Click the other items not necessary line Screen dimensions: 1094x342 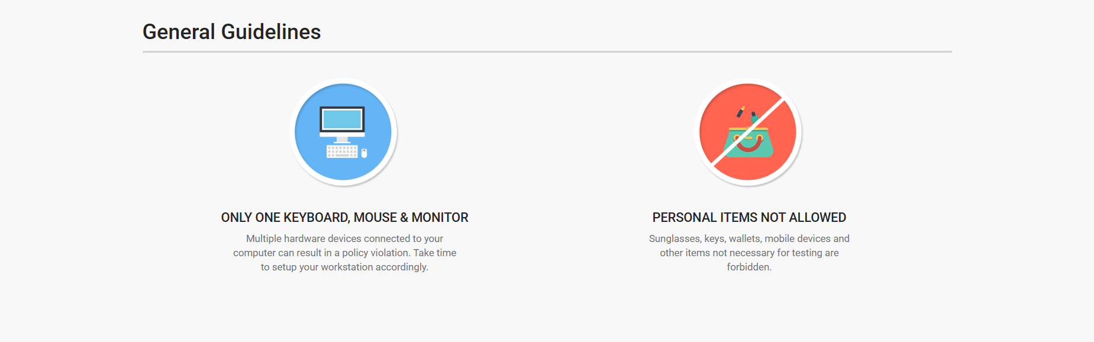[749, 253]
